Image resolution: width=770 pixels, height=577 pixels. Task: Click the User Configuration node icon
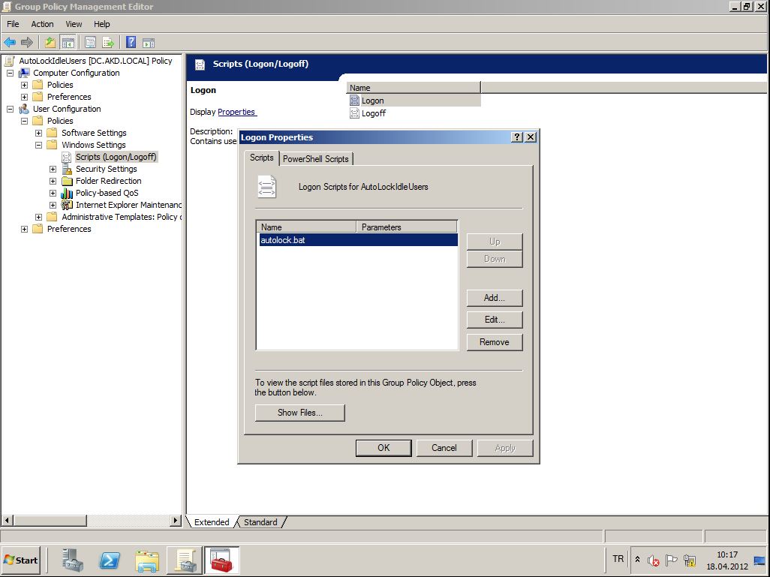pos(24,109)
